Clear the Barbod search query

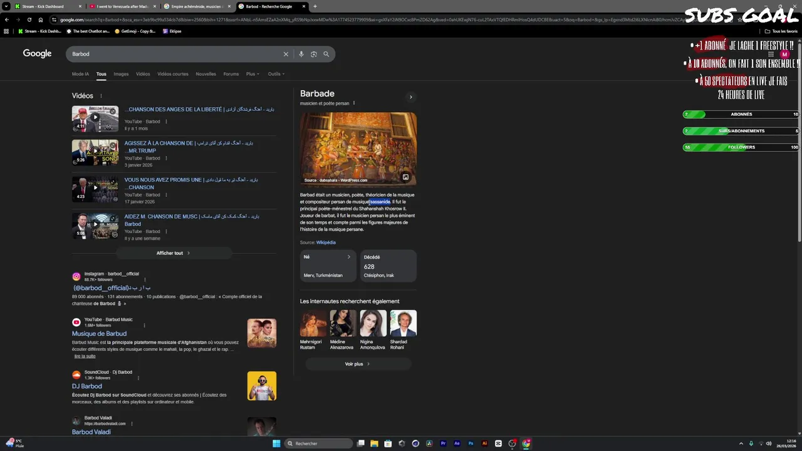tap(286, 54)
